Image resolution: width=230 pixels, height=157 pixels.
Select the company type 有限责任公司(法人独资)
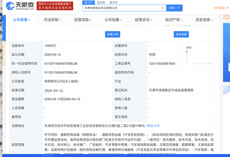(x=61, y=81)
